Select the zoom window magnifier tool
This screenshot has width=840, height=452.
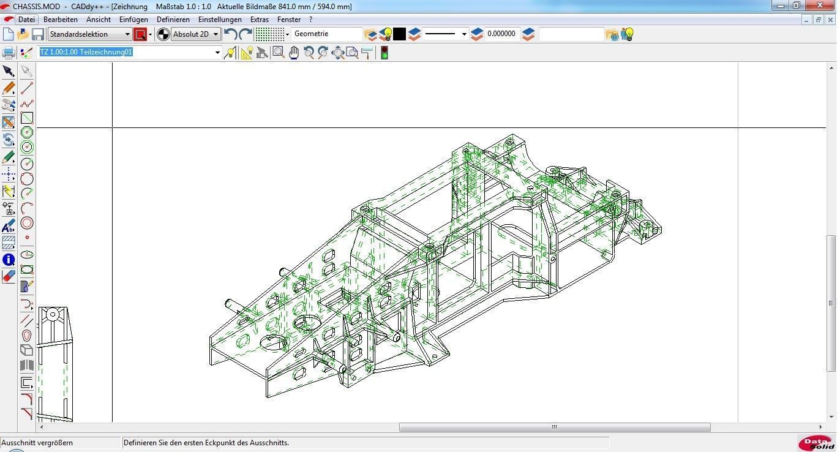[279, 53]
